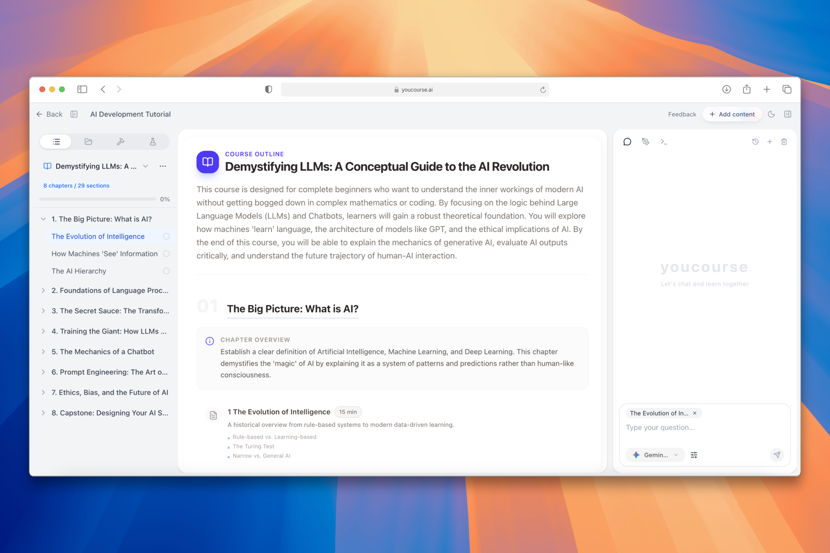Expand chapter 2 Foundations of Language

(43, 290)
